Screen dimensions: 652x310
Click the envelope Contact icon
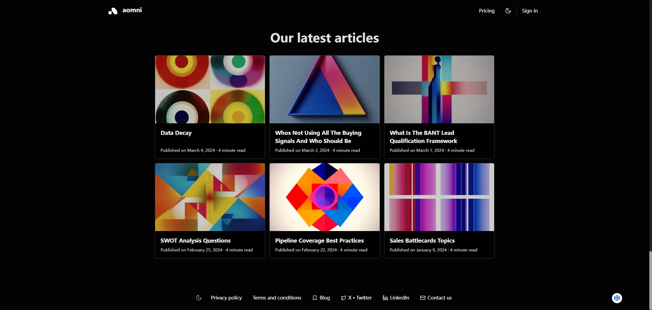pyautogui.click(x=423, y=298)
